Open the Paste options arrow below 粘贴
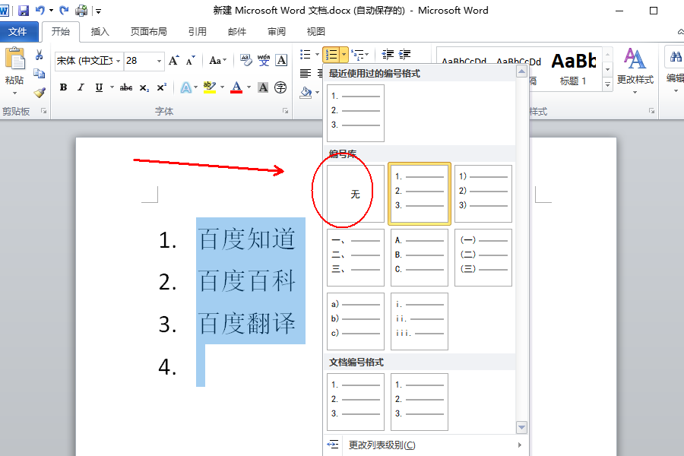Image resolution: width=684 pixels, height=456 pixels. coord(15,93)
